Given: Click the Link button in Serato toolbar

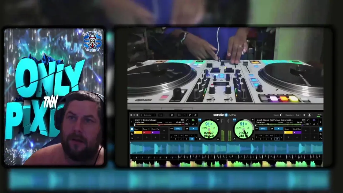Looking at the screenshot, I should (x=161, y=115).
